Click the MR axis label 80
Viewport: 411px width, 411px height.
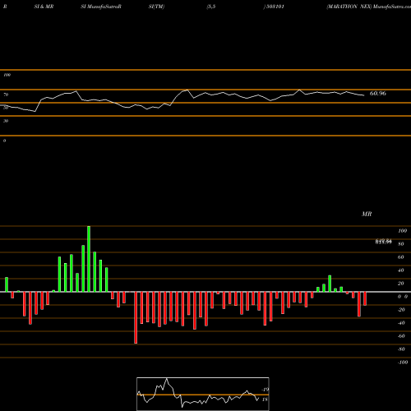(x=401, y=244)
